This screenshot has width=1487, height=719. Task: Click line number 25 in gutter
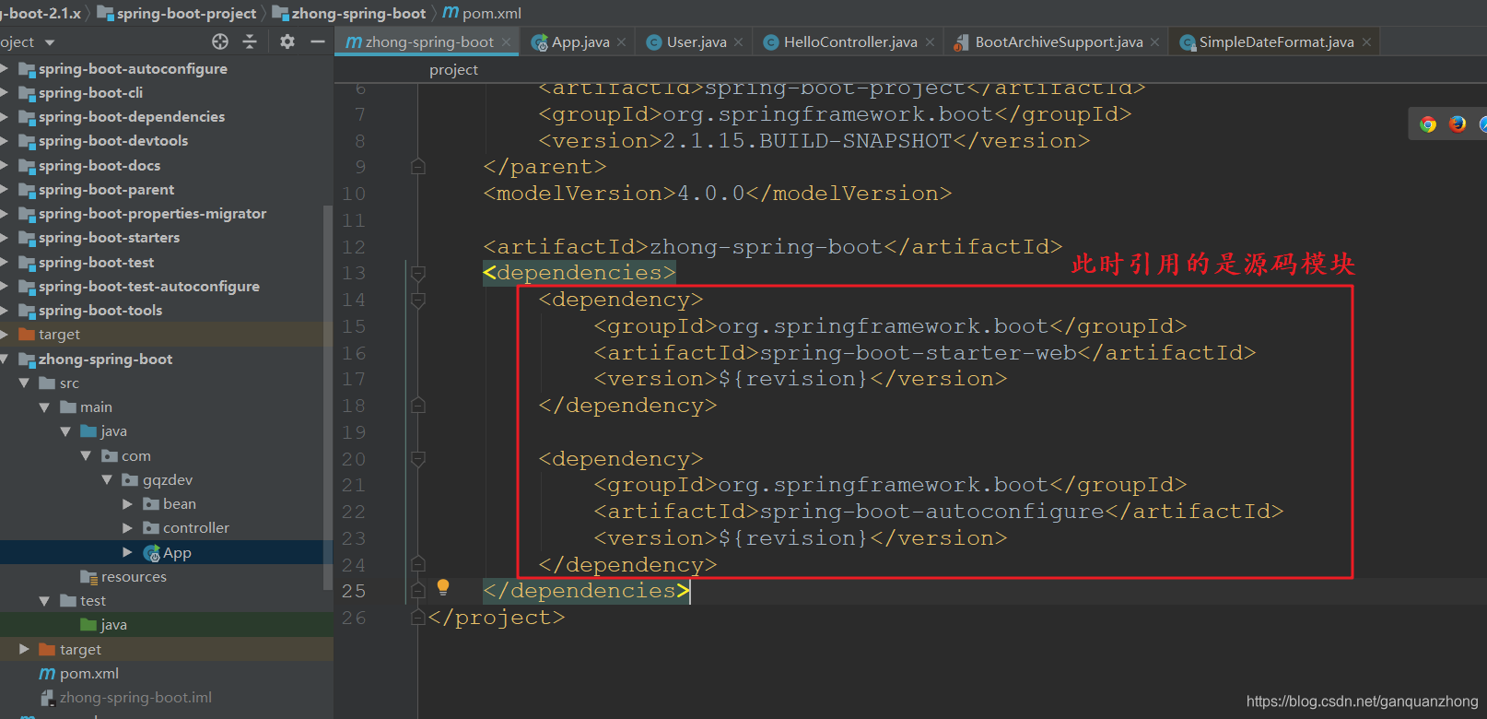tap(354, 592)
